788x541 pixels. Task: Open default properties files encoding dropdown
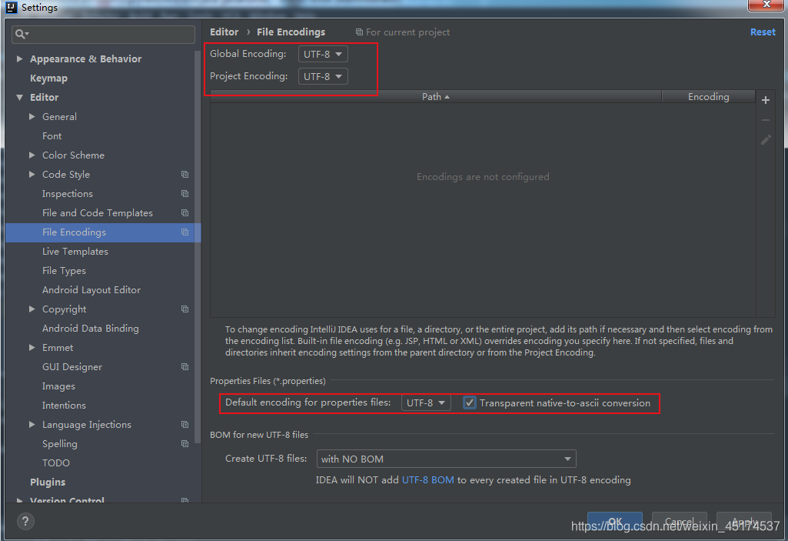[426, 402]
